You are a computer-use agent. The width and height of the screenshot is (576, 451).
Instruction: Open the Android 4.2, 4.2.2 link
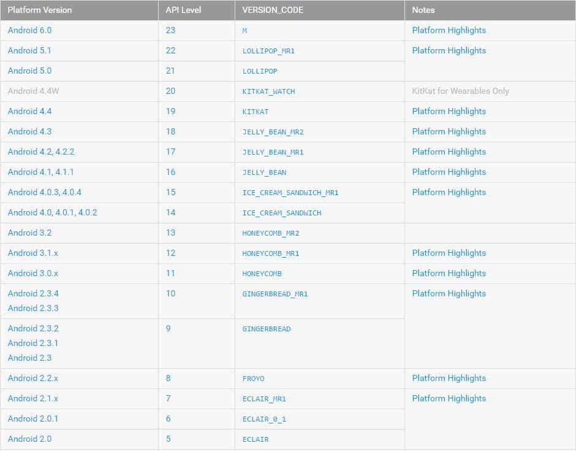(x=37, y=152)
